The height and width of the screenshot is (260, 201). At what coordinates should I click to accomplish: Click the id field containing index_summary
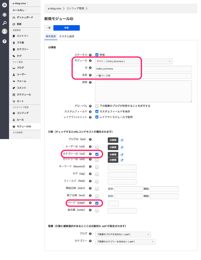tap(143, 69)
